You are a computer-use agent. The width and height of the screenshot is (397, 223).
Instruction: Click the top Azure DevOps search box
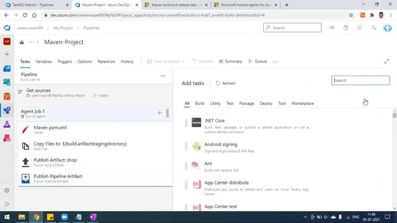[x=292, y=27]
